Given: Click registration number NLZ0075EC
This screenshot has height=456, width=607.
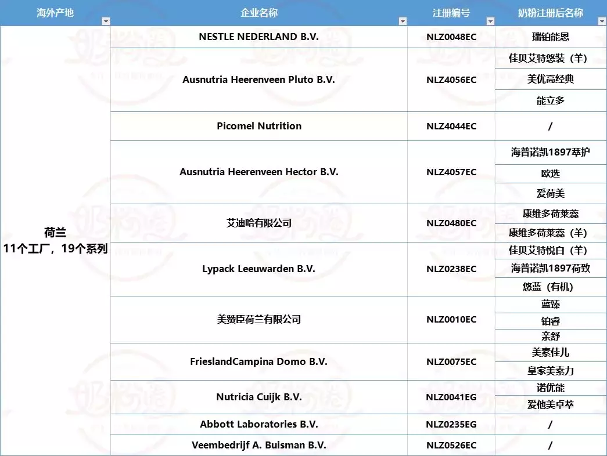Looking at the screenshot, I should pyautogui.click(x=451, y=361).
